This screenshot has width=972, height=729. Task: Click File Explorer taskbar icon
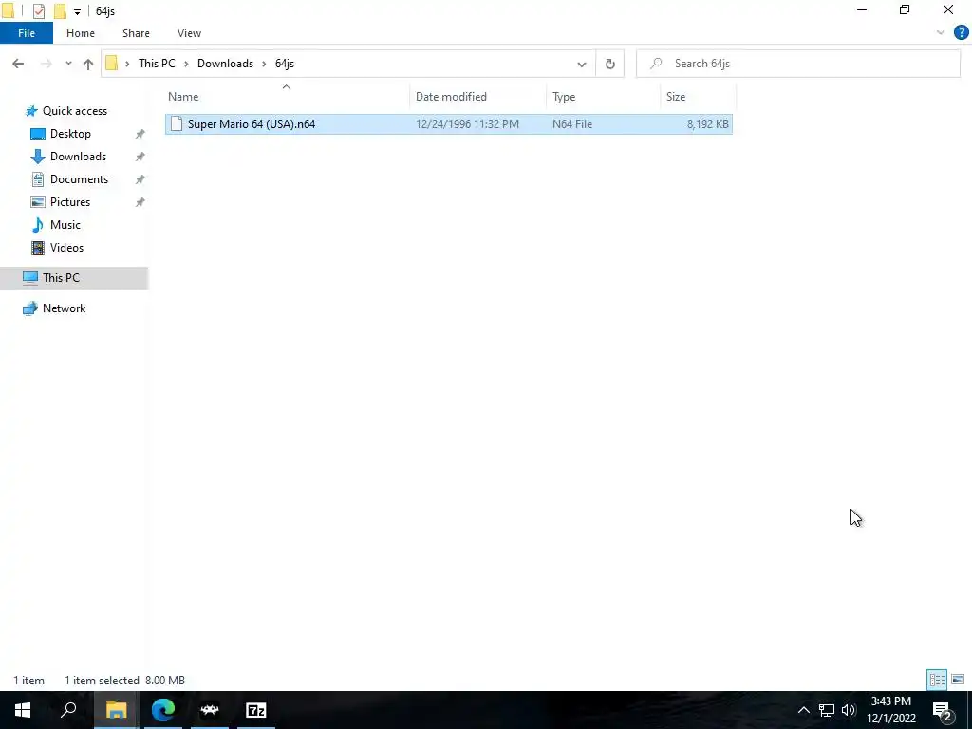(116, 710)
